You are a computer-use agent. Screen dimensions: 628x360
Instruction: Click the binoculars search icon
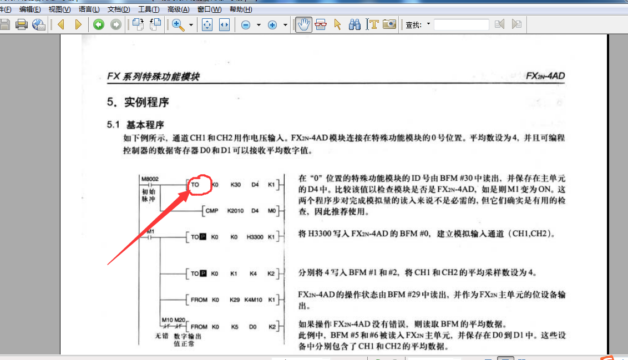coord(354,24)
